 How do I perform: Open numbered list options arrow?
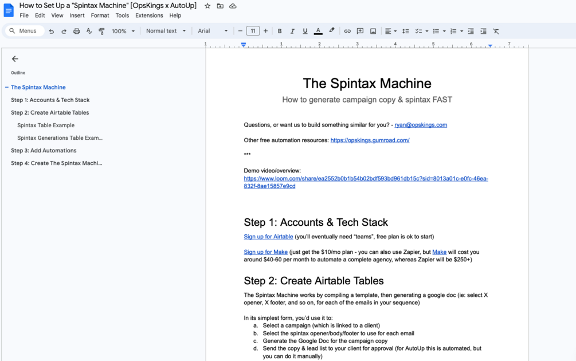click(x=462, y=31)
